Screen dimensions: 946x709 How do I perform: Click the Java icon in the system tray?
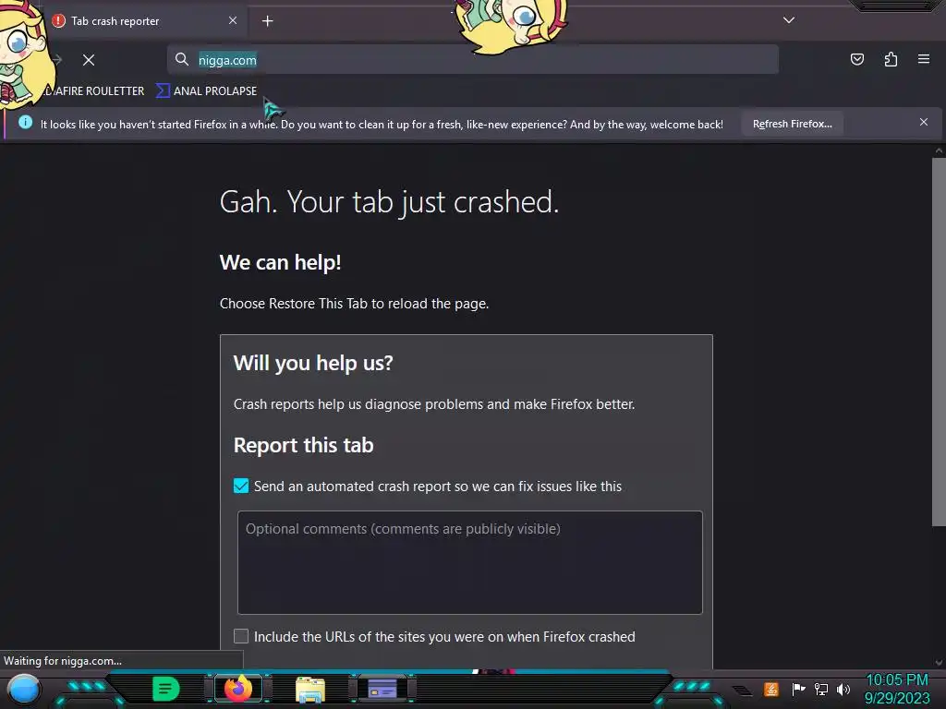[x=771, y=689]
